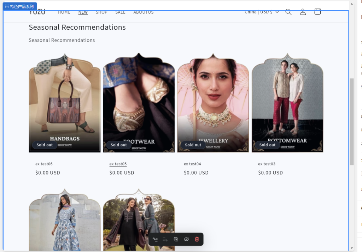Screen dimensions: 362x252
Task: Open the account login icon
Action: coord(303,12)
